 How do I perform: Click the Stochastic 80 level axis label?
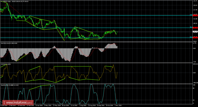pos(194,88)
